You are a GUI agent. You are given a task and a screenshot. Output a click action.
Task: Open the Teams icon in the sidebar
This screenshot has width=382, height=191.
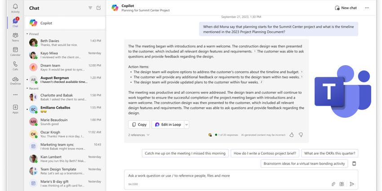pos(15,36)
